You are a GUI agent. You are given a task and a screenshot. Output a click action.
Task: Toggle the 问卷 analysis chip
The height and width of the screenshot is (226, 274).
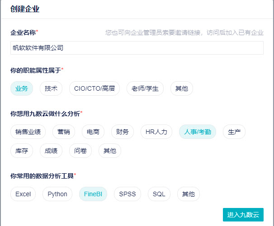80,151
